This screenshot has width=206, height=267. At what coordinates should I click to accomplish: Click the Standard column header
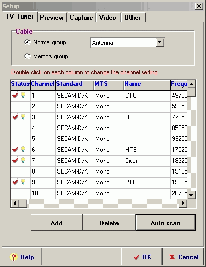coord(75,85)
